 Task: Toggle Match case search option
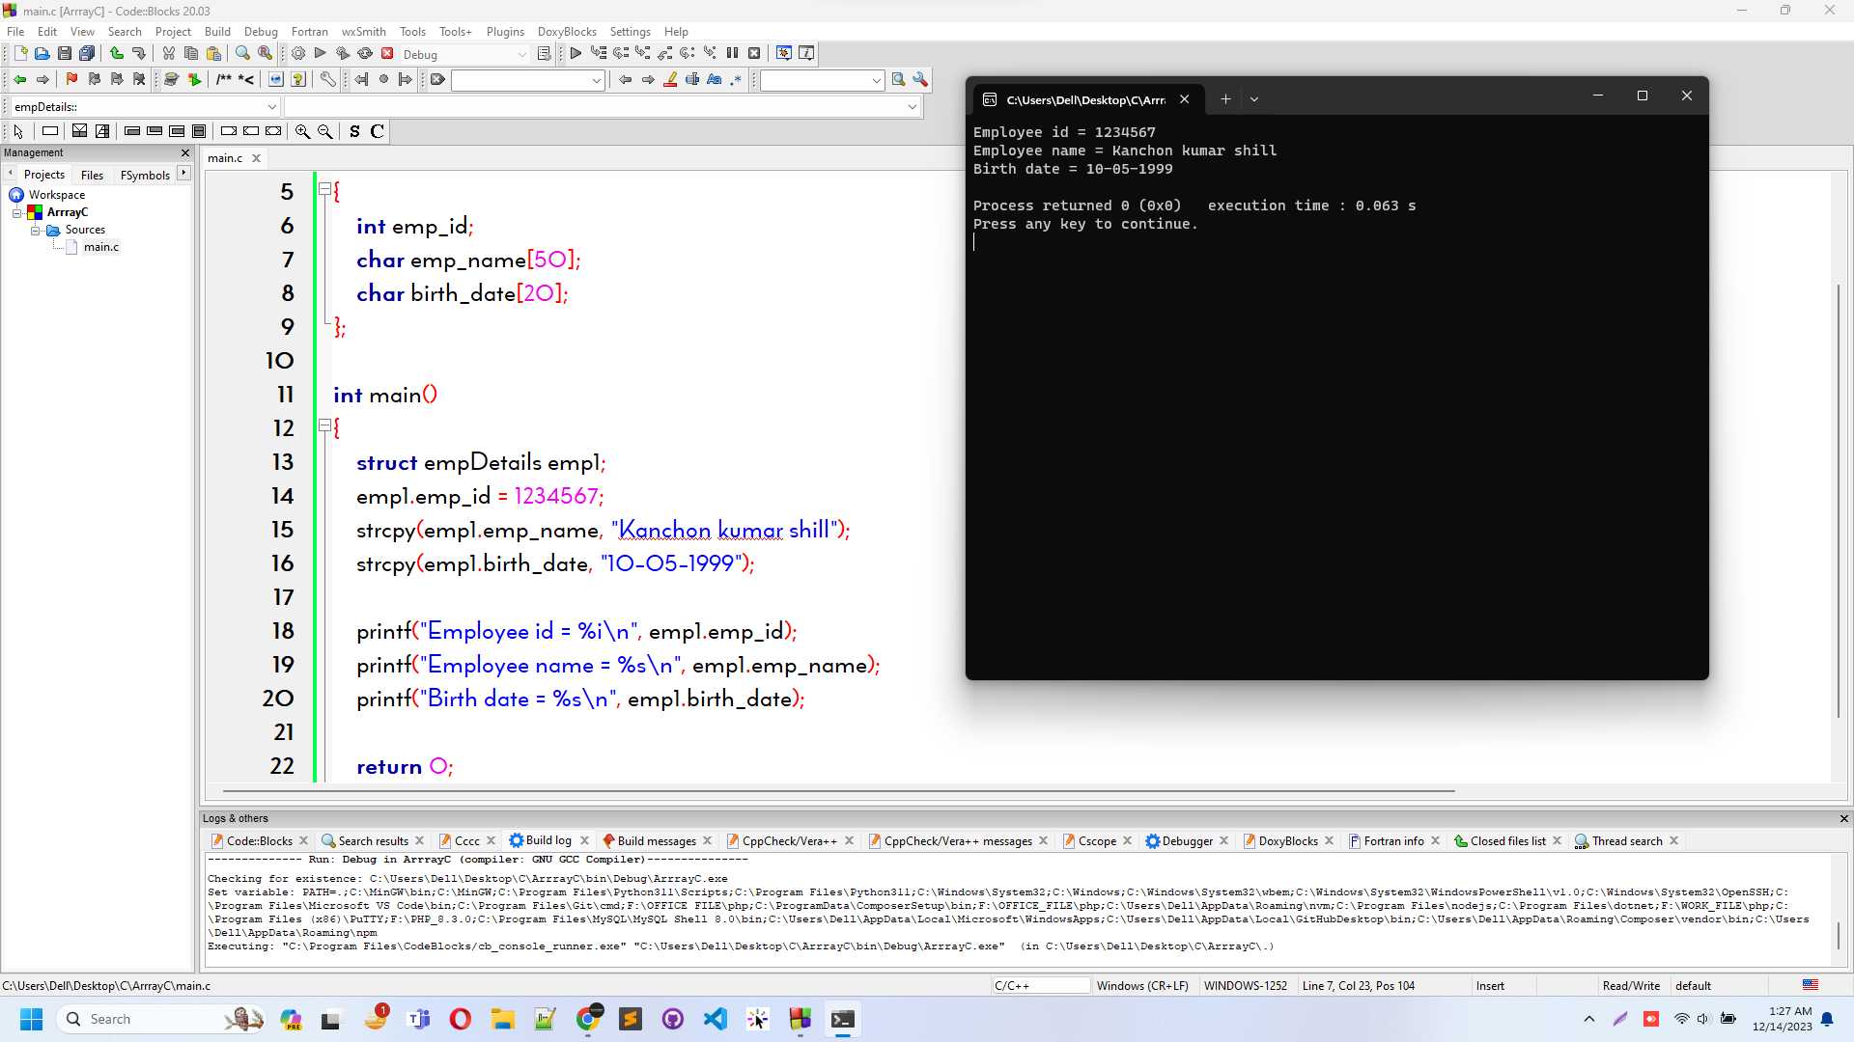(x=715, y=80)
